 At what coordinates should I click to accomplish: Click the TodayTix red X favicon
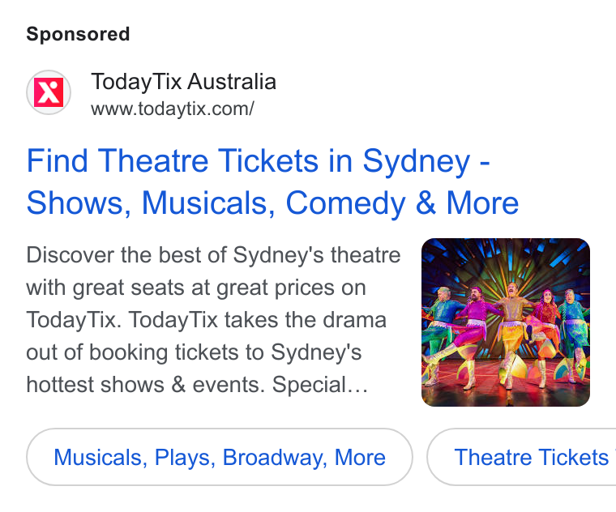[x=49, y=92]
